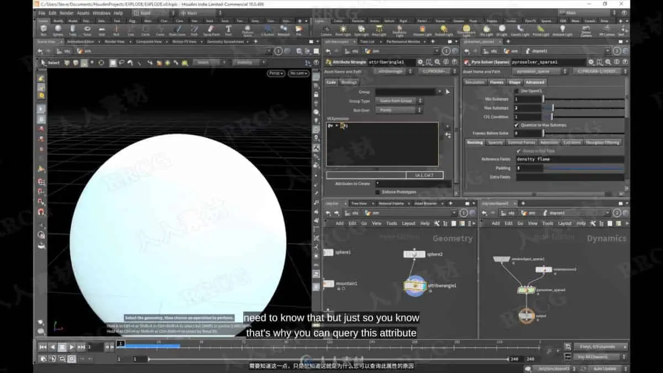Image resolution: width=663 pixels, height=373 pixels.
Task: Select the File shelf tool
Action: [299, 30]
